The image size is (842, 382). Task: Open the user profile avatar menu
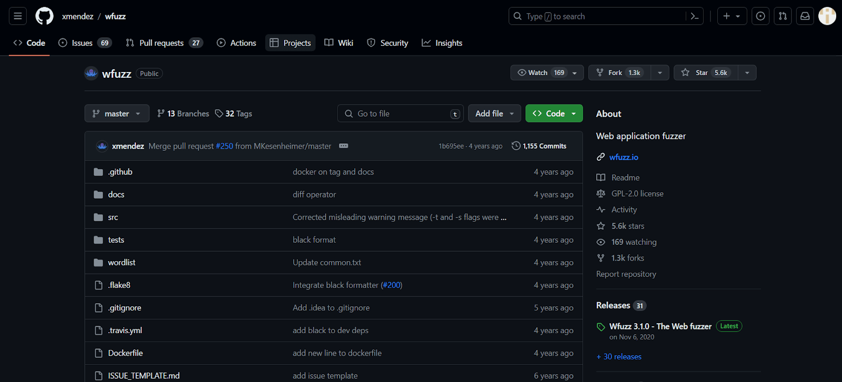[827, 16]
